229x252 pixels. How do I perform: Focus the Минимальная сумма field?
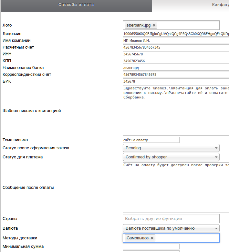[151, 246]
